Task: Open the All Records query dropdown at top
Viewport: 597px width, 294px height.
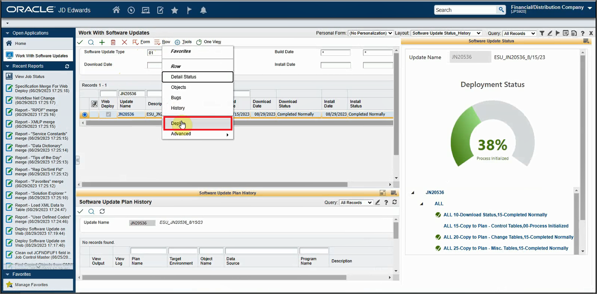Action: click(x=519, y=33)
